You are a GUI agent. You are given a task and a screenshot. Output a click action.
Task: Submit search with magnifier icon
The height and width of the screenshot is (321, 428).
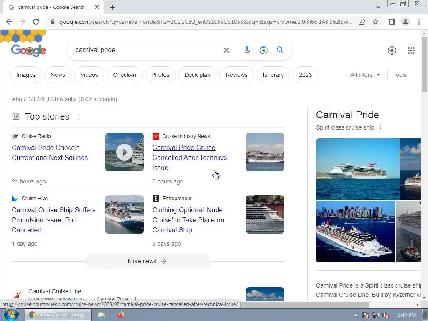coord(280,50)
